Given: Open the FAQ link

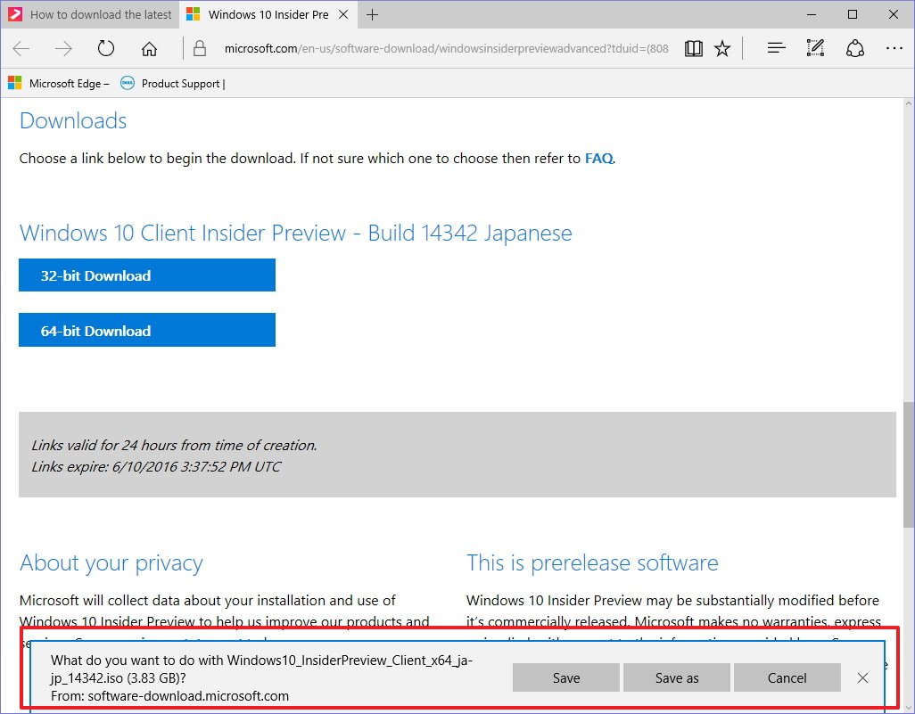Looking at the screenshot, I should coord(598,158).
